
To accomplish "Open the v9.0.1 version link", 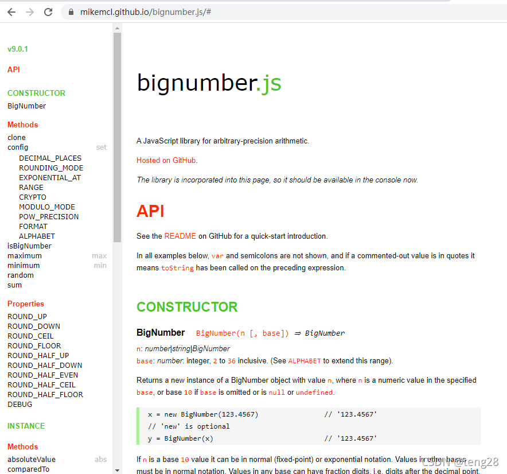I will point(17,49).
